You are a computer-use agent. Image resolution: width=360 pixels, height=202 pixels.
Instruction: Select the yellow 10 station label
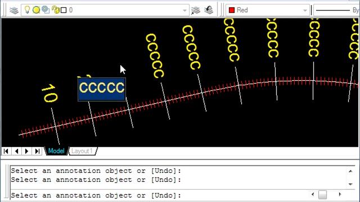click(x=49, y=93)
